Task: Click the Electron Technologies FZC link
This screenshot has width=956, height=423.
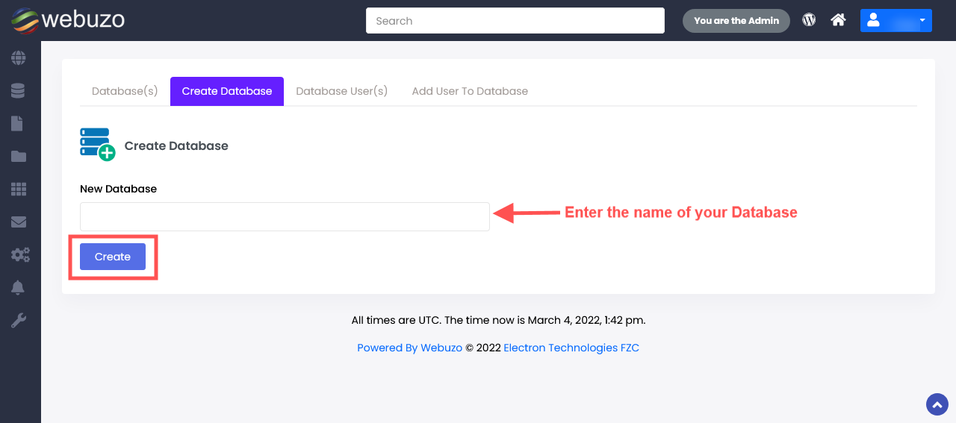Action: coord(571,348)
